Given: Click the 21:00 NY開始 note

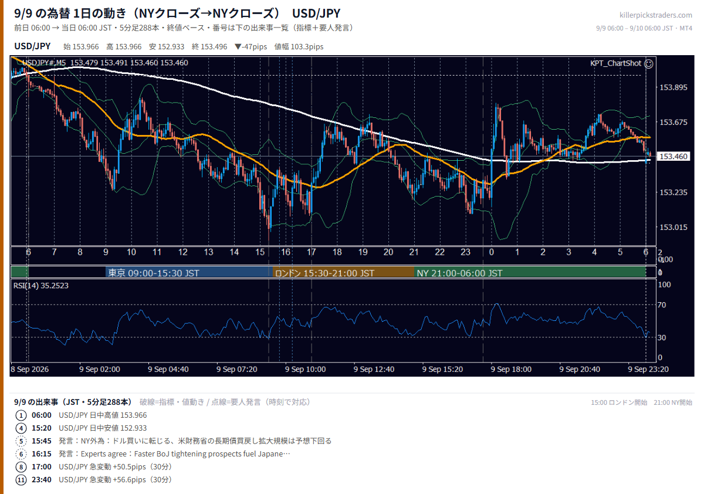Looking at the screenshot, I should (673, 402).
